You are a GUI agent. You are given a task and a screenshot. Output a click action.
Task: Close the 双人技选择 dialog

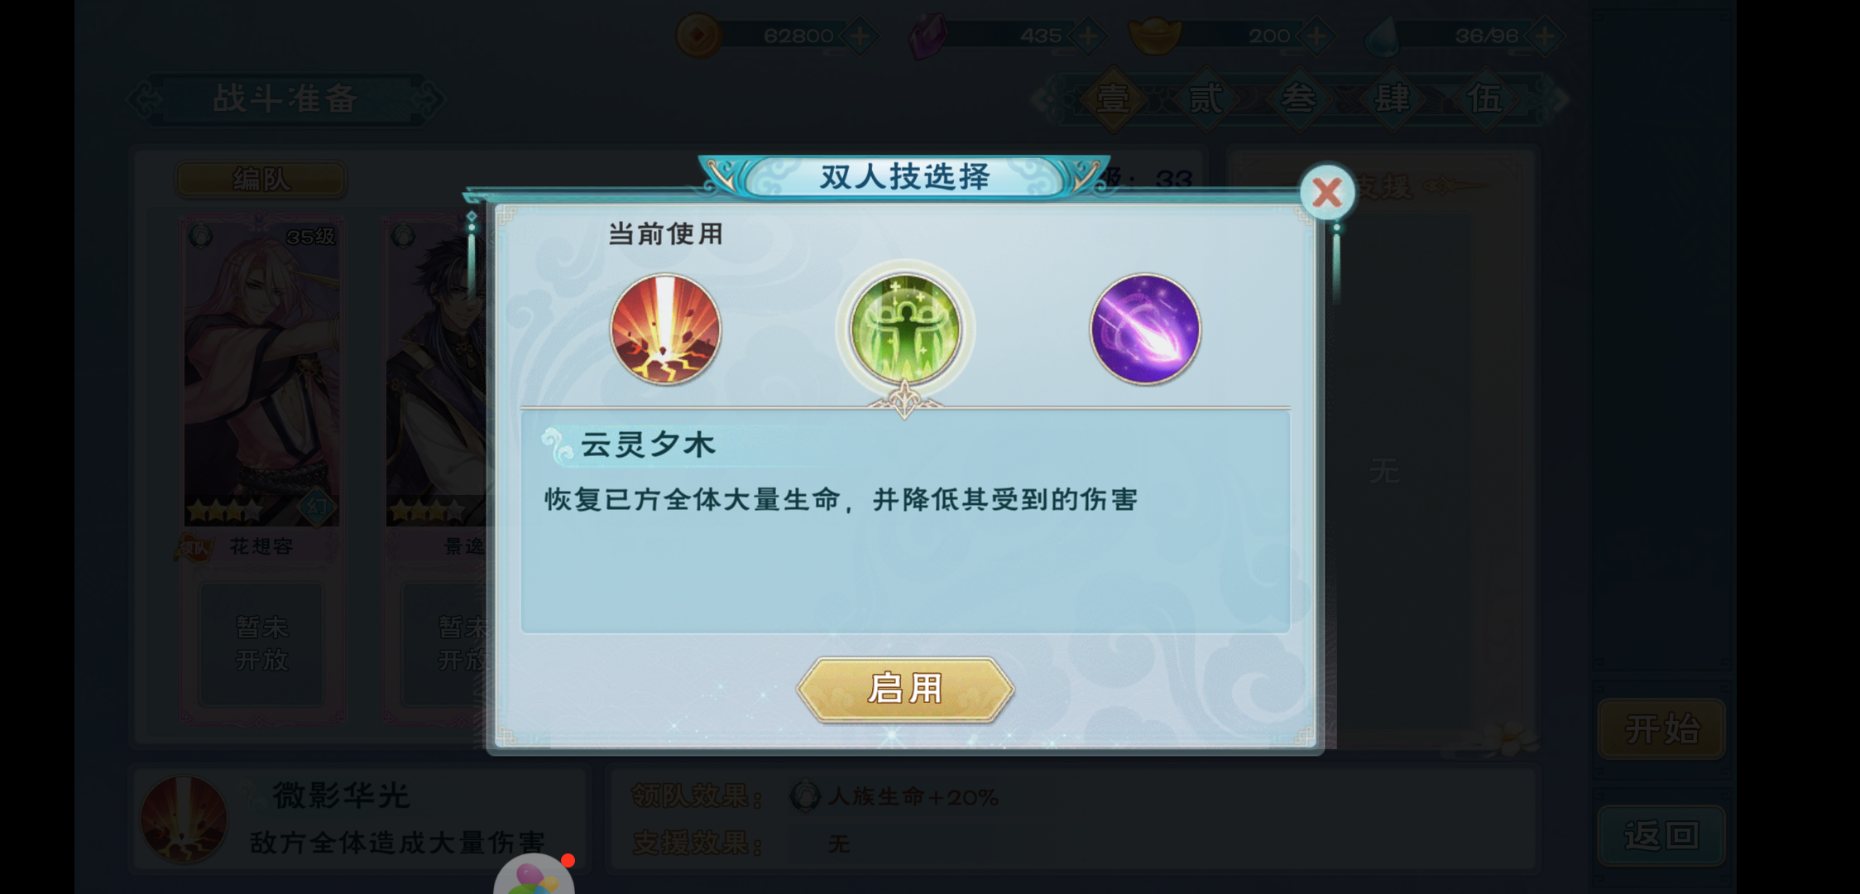tap(1327, 193)
